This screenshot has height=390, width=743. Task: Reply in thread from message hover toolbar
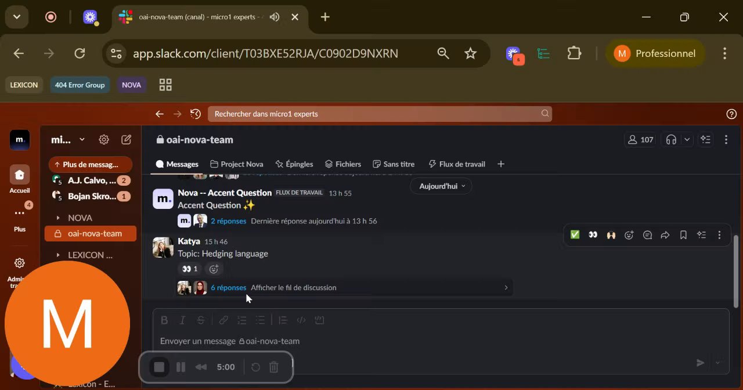tap(647, 235)
